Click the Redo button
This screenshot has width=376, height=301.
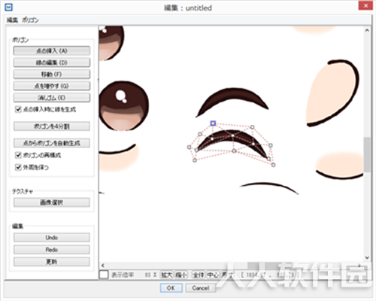(52, 250)
